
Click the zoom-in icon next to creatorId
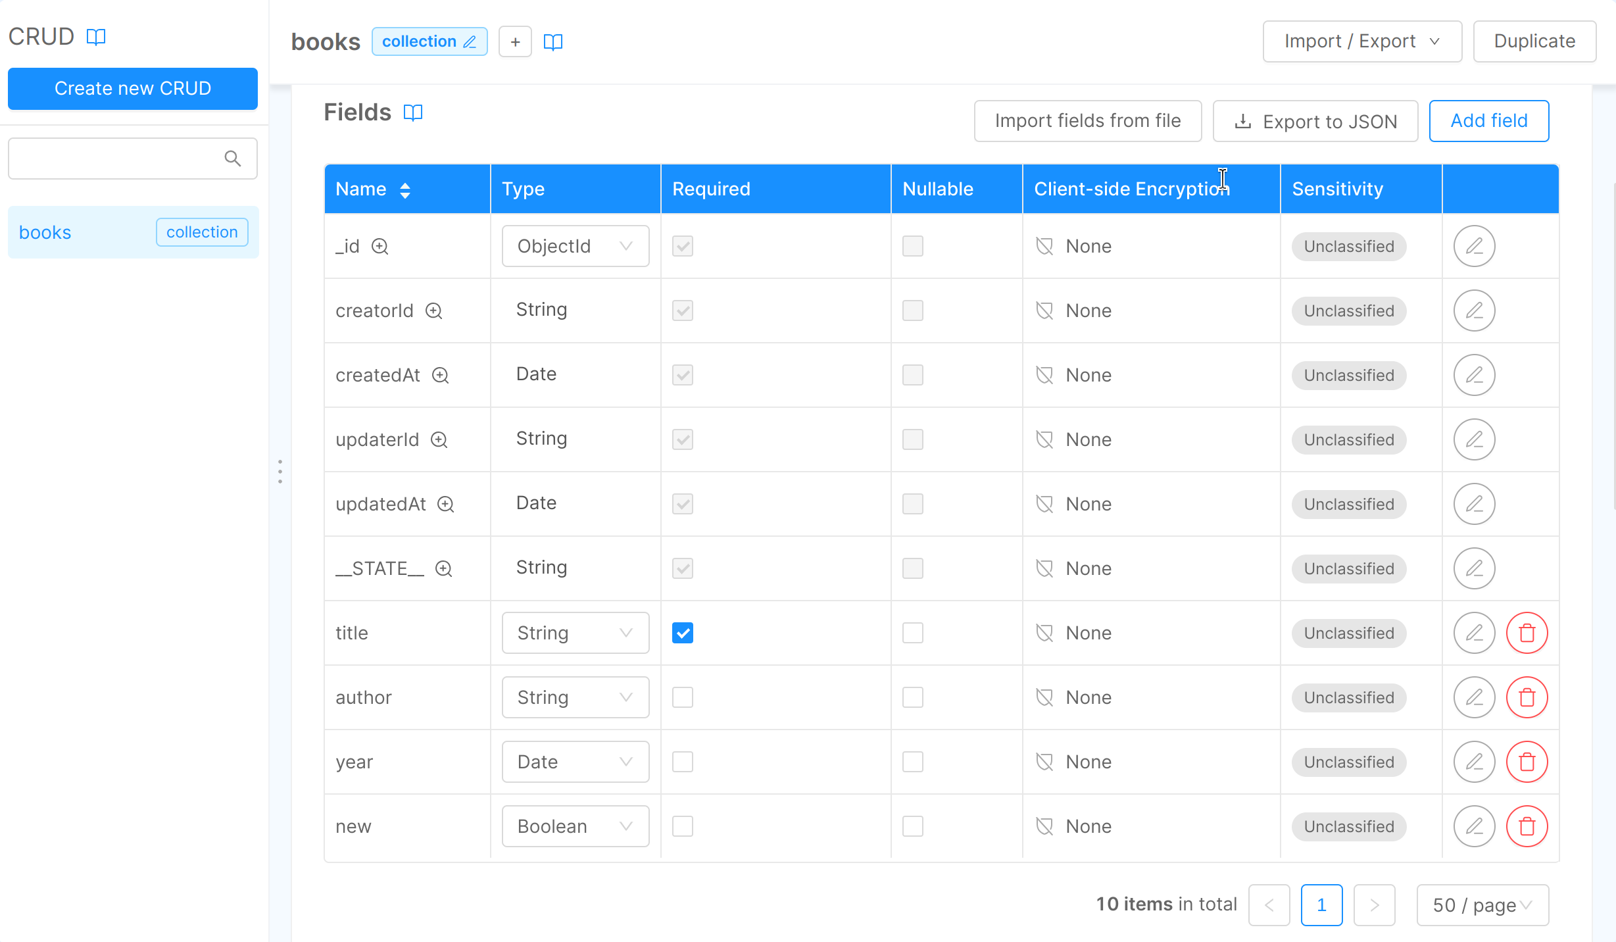[433, 310]
